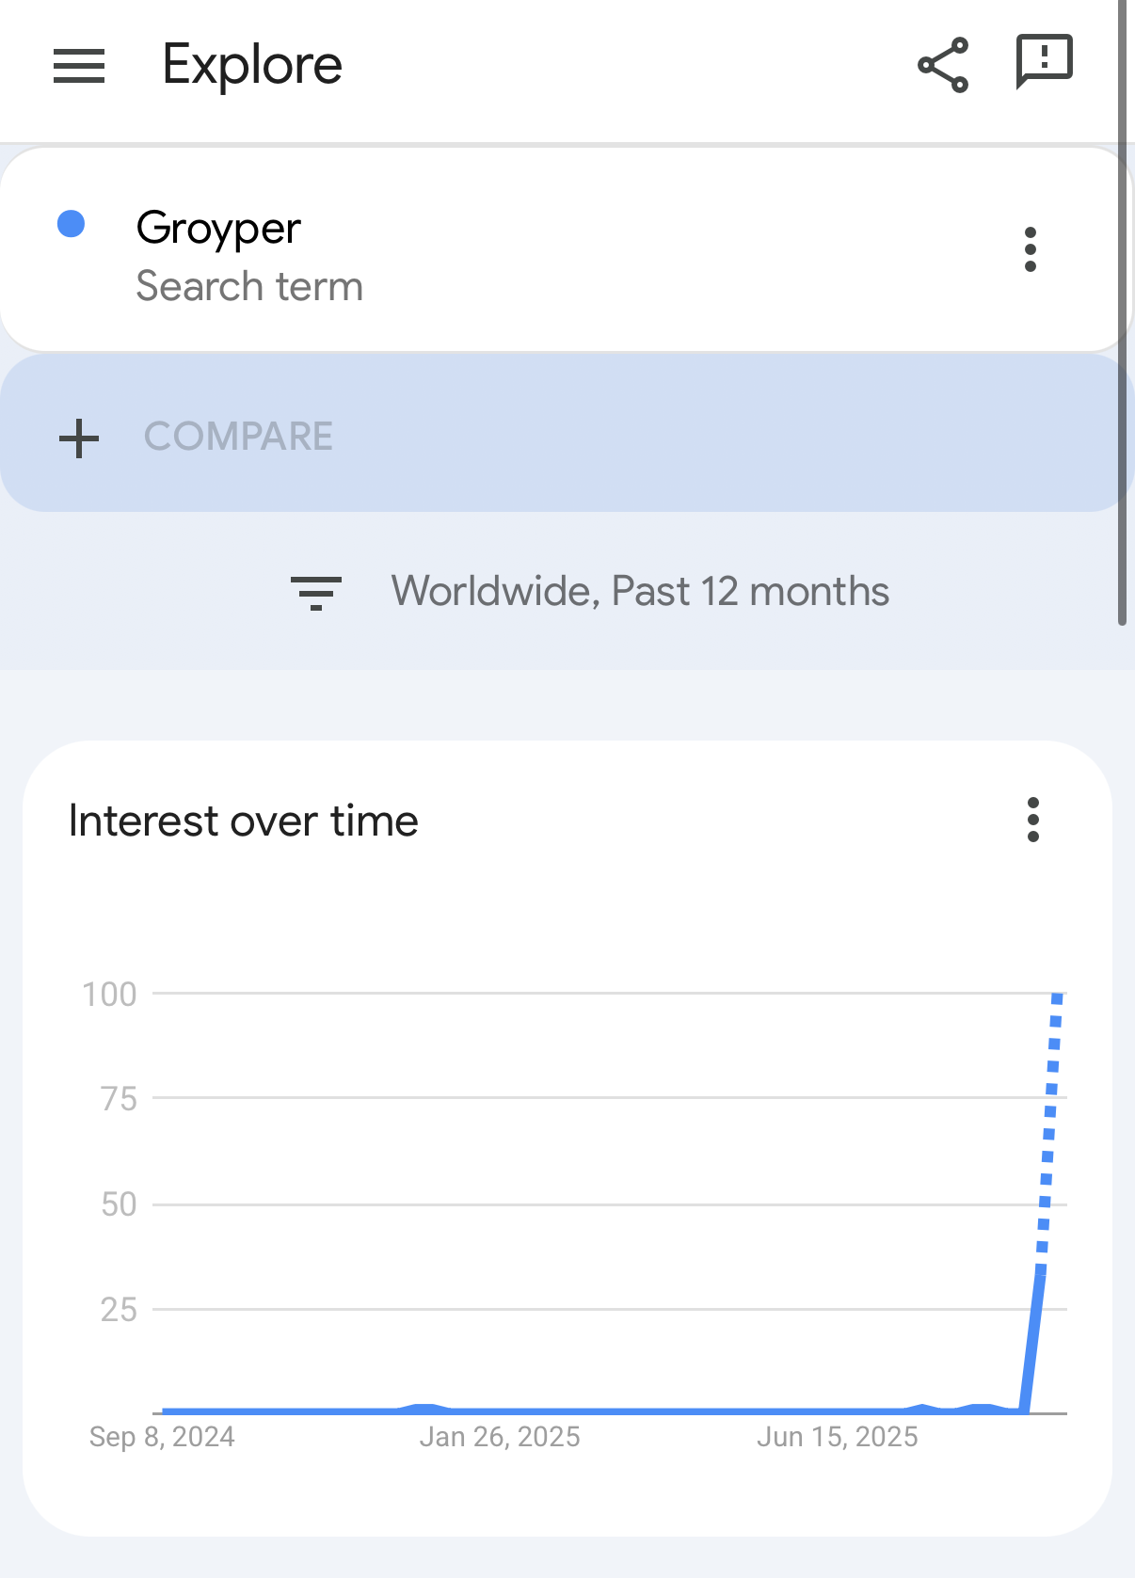Open the send feedback icon
Image resolution: width=1135 pixels, height=1578 pixels.
pos(1045,62)
